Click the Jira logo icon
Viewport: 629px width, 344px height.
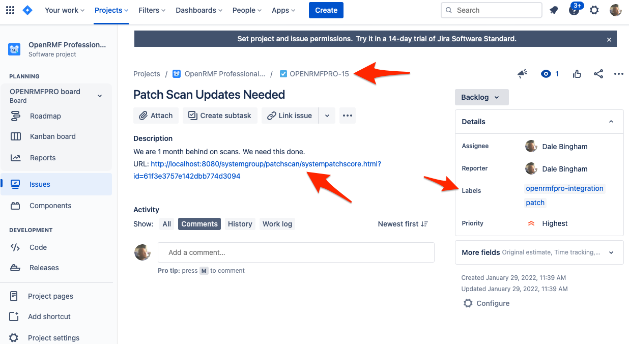pyautogui.click(x=27, y=10)
